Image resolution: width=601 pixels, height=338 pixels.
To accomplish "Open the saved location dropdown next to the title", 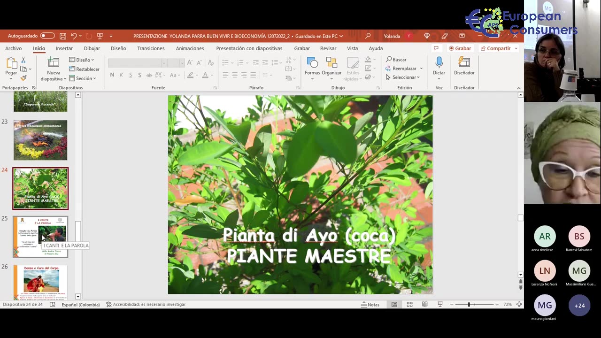I will (341, 36).
